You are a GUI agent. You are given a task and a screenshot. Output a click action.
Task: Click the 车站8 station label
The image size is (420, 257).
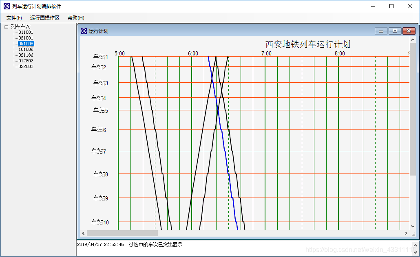click(x=100, y=174)
